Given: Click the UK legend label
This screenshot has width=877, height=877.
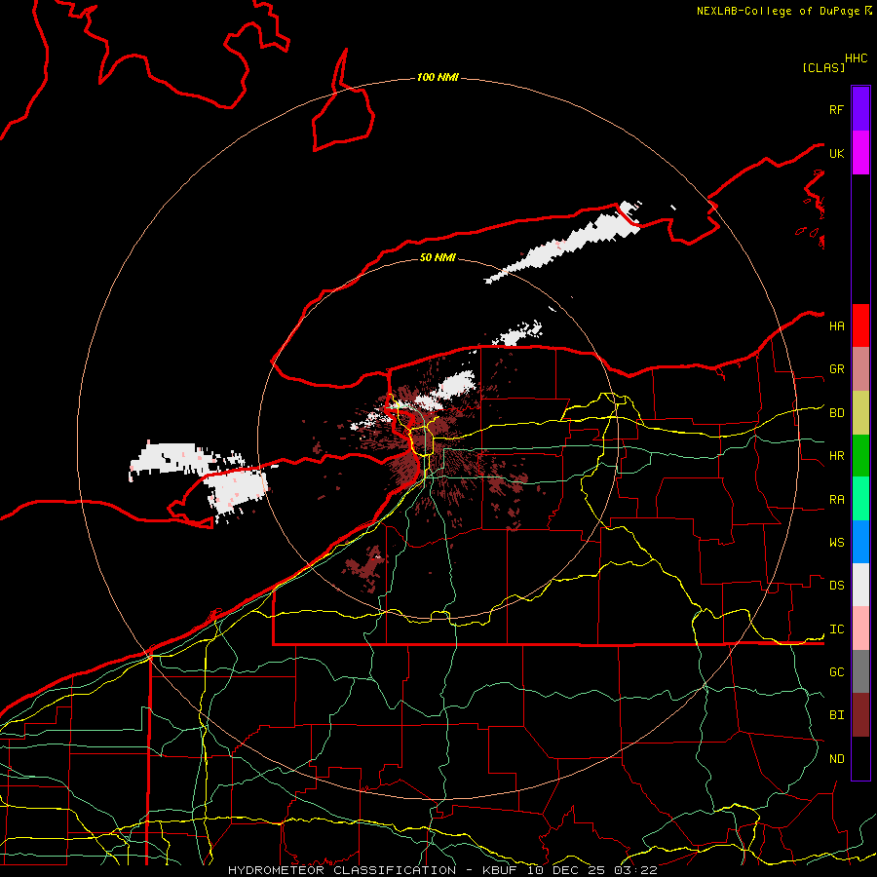Looking at the screenshot, I should click(837, 153).
